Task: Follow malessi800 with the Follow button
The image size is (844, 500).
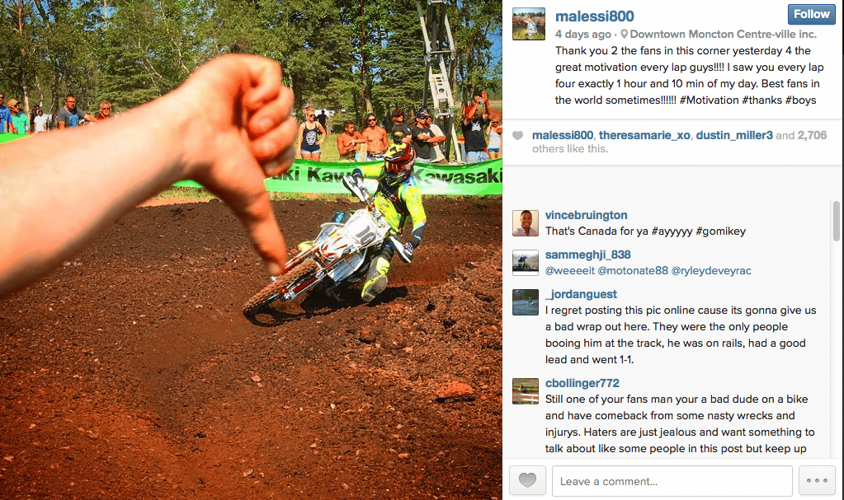Action: 812,15
